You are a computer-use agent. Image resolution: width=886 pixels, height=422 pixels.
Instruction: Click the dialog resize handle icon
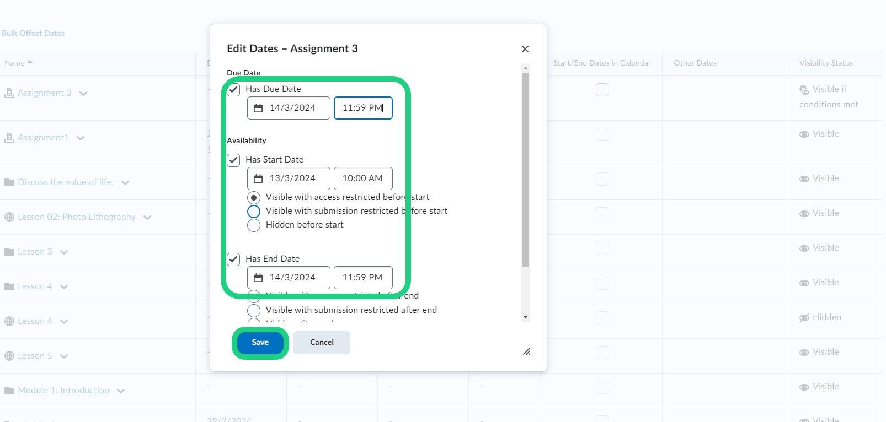tap(526, 351)
